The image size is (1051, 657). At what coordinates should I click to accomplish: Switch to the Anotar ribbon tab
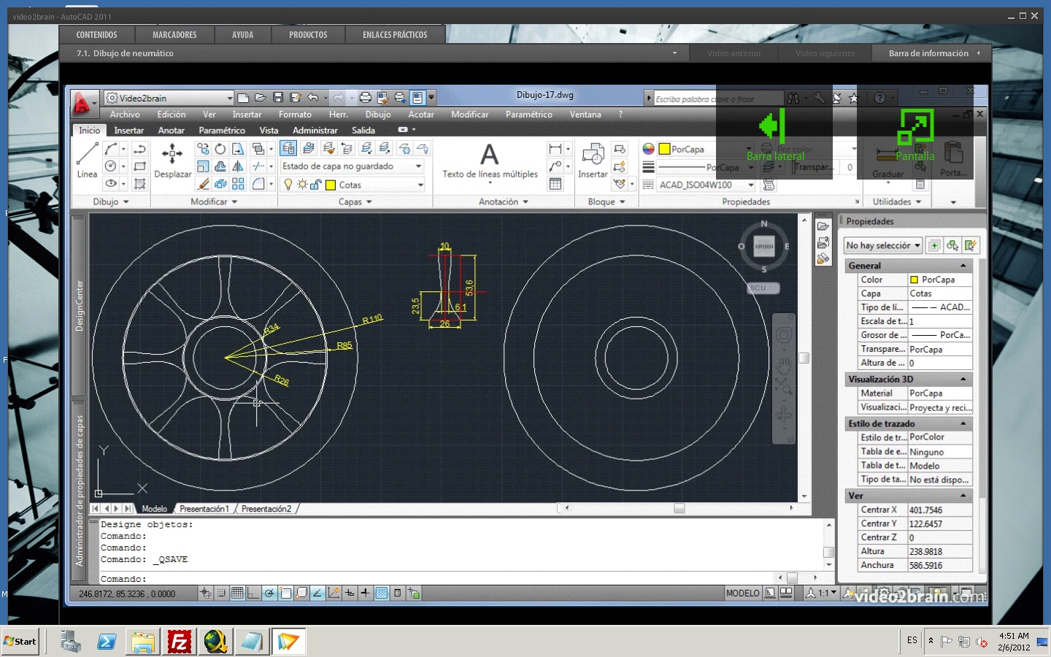coord(172,130)
